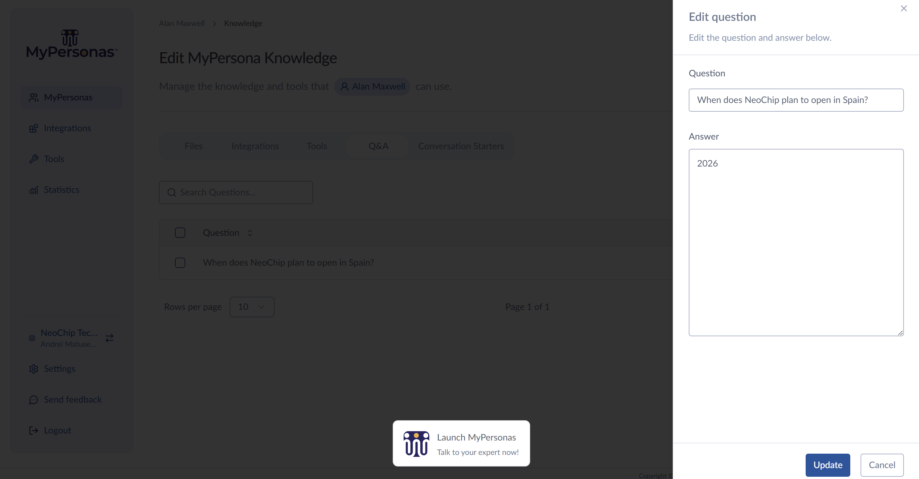
Task: Click the NeoChip Tec... organization name
Action: (69, 332)
